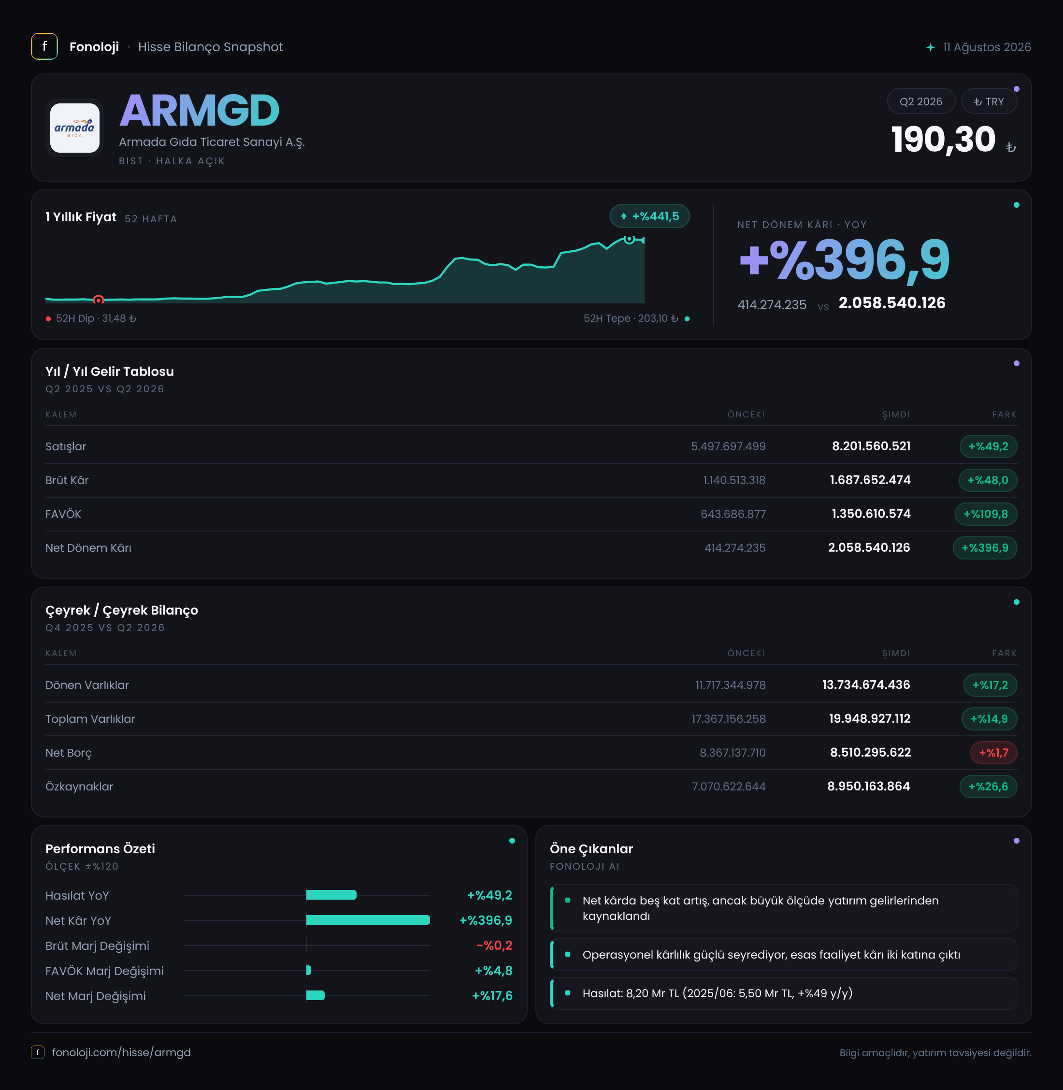Click the Brüt Kâr +%48,0 badge

click(x=988, y=480)
